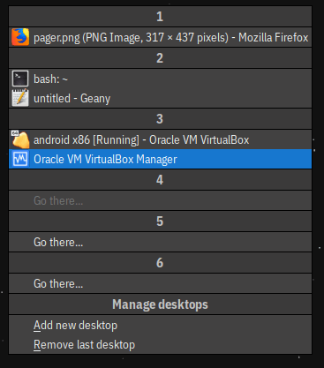Select the 'bash: ~' window entry

pyautogui.click(x=160, y=79)
